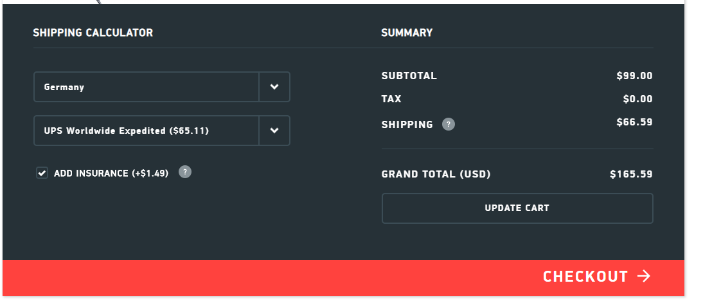
Task: Open help icon beside Shipping summary label
Action: (449, 124)
